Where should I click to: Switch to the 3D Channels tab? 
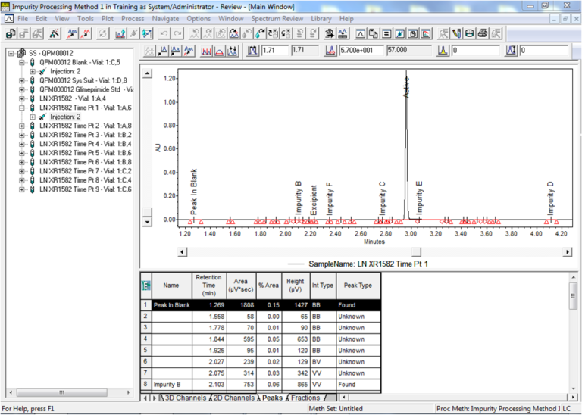click(x=185, y=398)
